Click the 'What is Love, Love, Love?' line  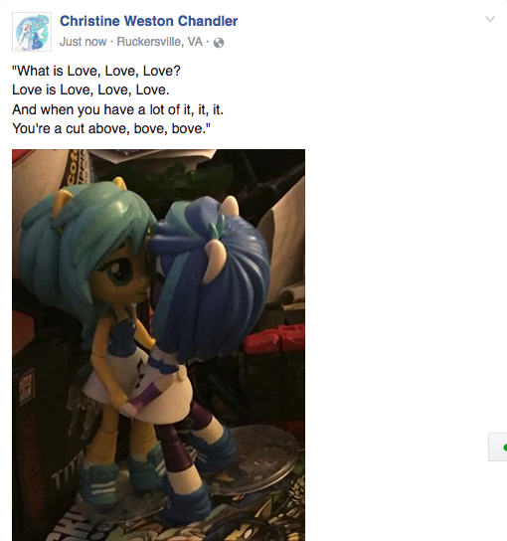click(x=96, y=71)
